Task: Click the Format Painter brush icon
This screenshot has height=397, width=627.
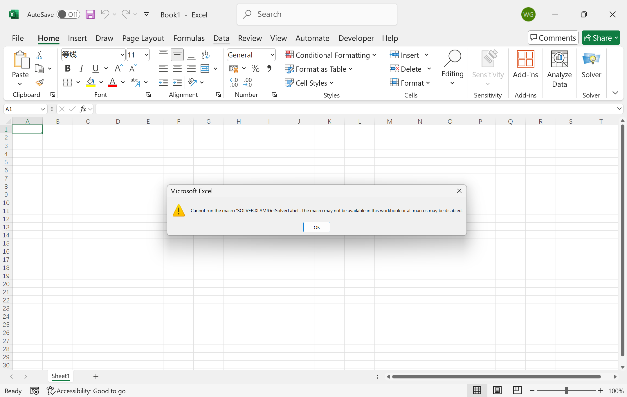Action: point(39,83)
